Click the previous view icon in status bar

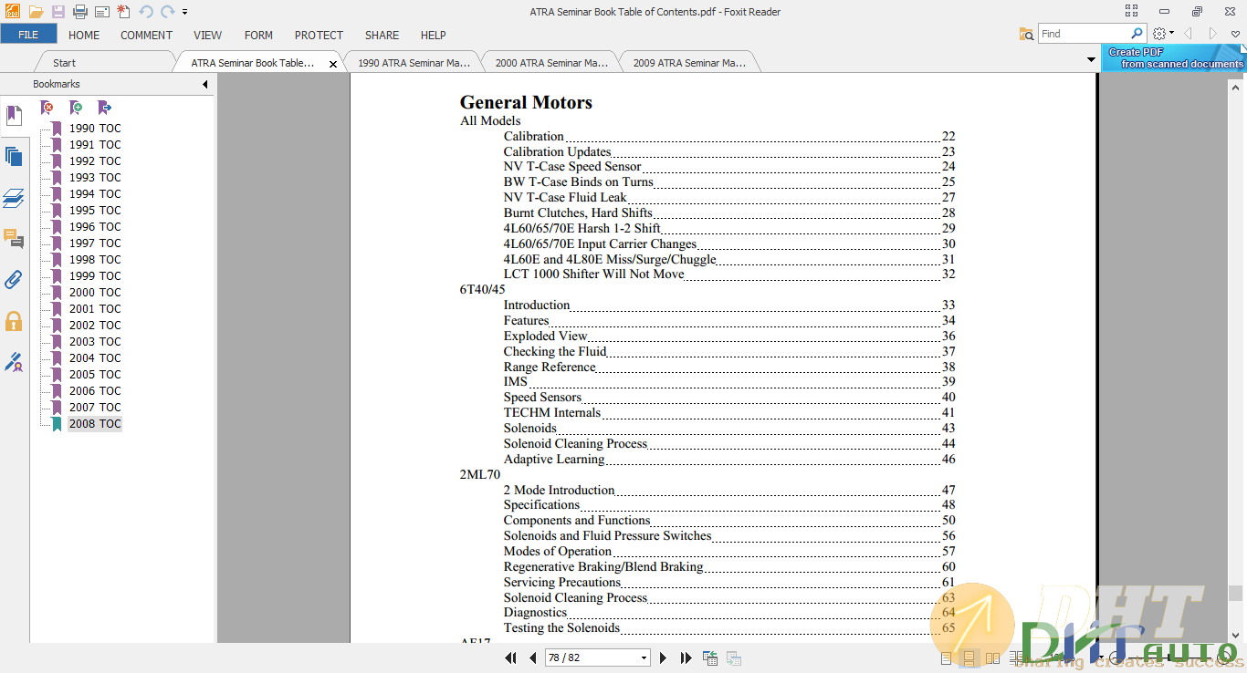(x=710, y=657)
